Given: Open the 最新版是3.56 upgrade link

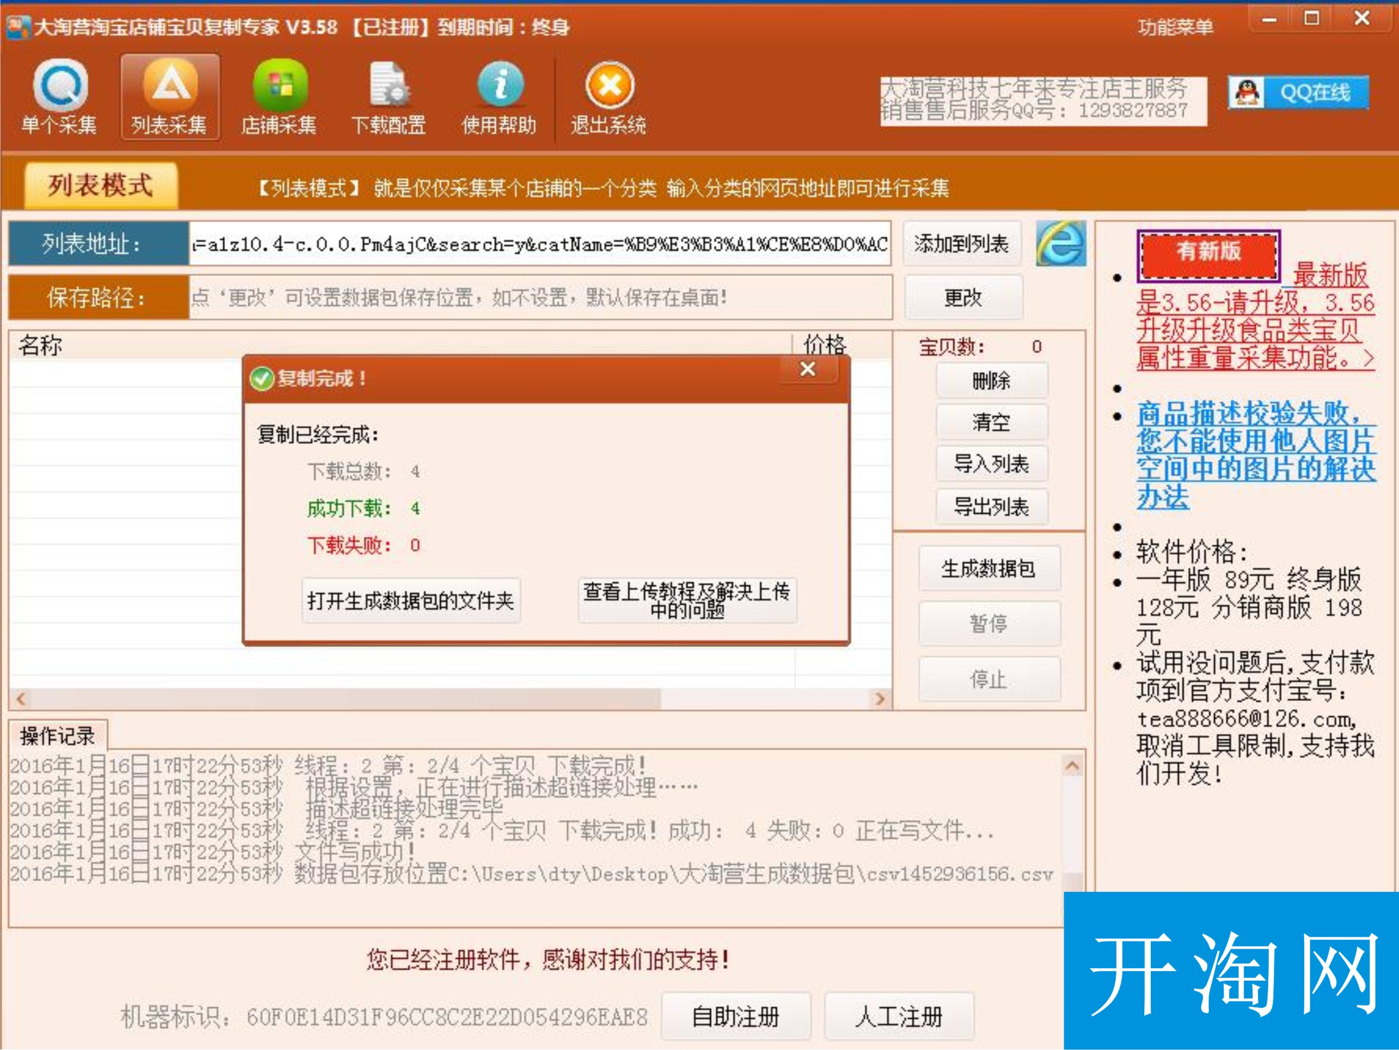Looking at the screenshot, I should 1256,316.
